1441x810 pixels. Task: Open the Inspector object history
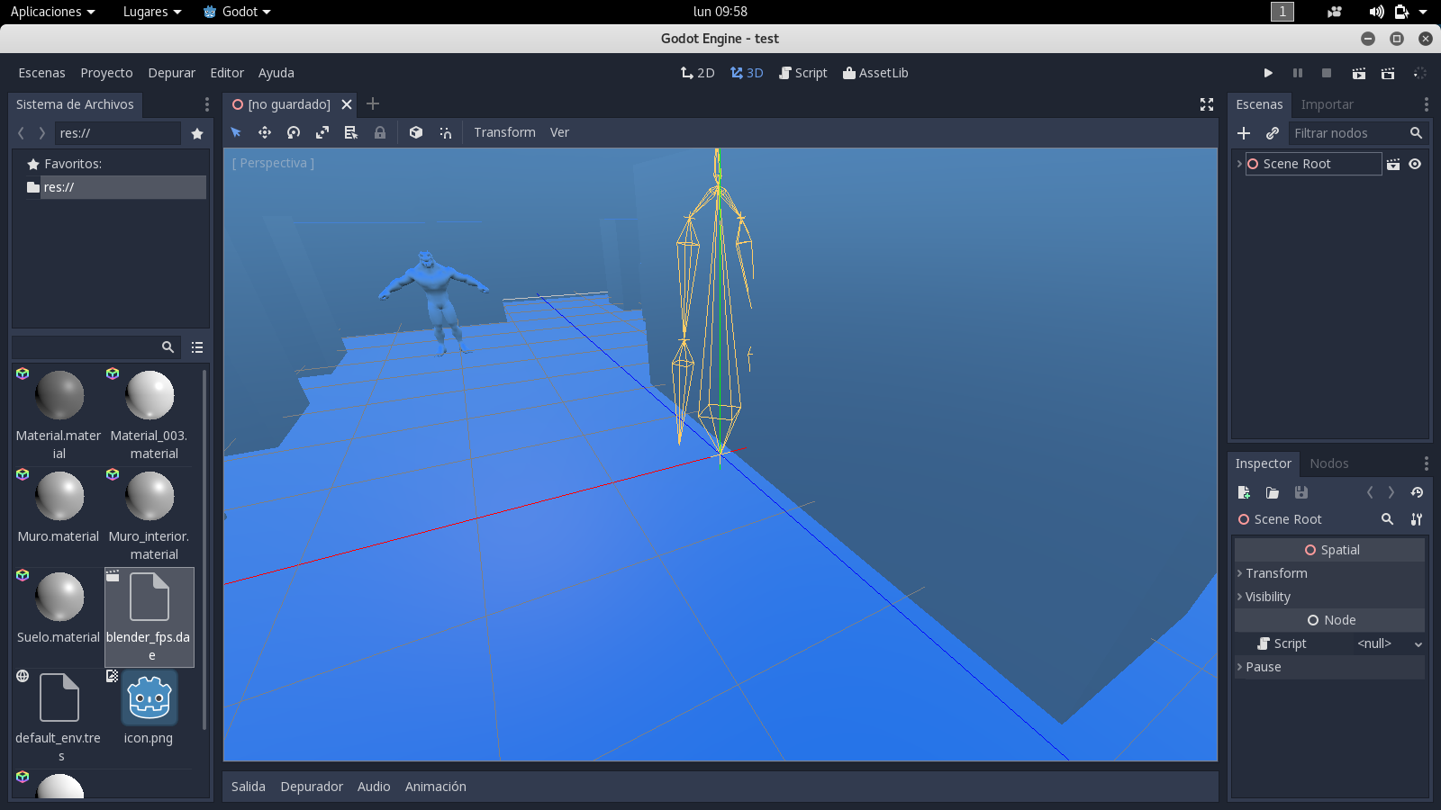(x=1417, y=492)
